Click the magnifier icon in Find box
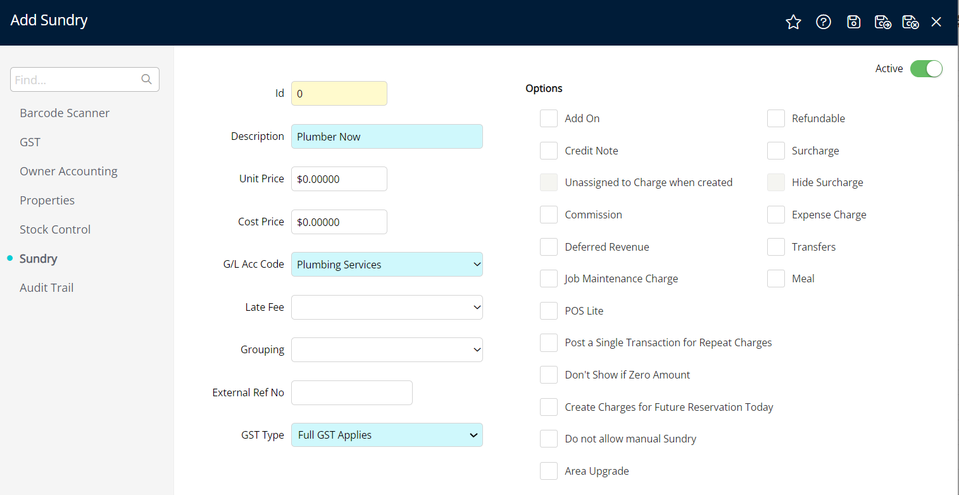Image resolution: width=959 pixels, height=495 pixels. tap(146, 80)
